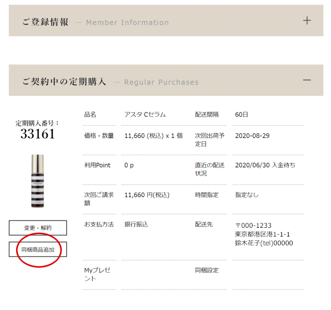
Task: Click the 同梱設定 label
Action: (207, 270)
